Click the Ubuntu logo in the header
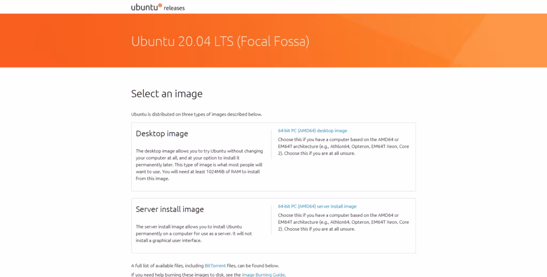The width and height of the screenshot is (547, 277). point(146,7)
